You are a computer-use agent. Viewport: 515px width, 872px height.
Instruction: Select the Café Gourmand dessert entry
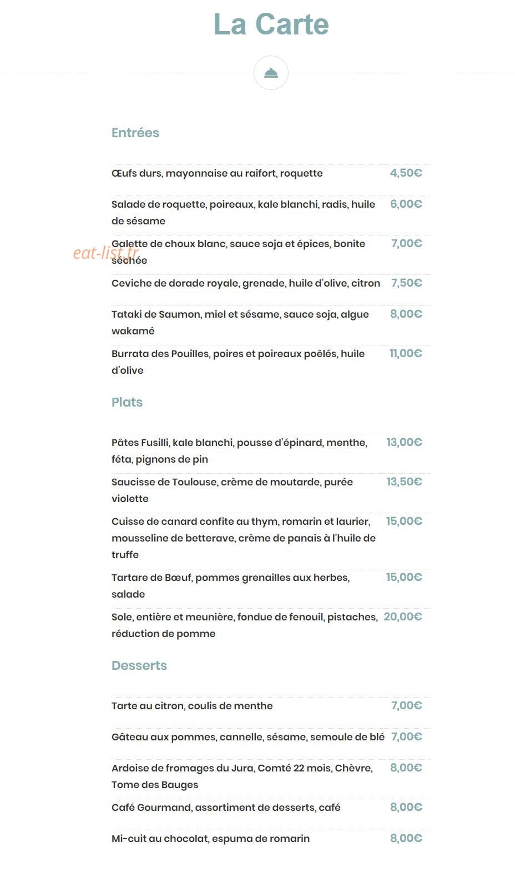(x=226, y=808)
